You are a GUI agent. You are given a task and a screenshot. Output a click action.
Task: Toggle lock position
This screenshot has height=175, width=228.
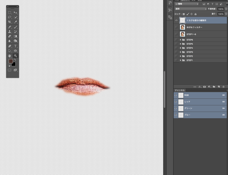tap(192, 14)
